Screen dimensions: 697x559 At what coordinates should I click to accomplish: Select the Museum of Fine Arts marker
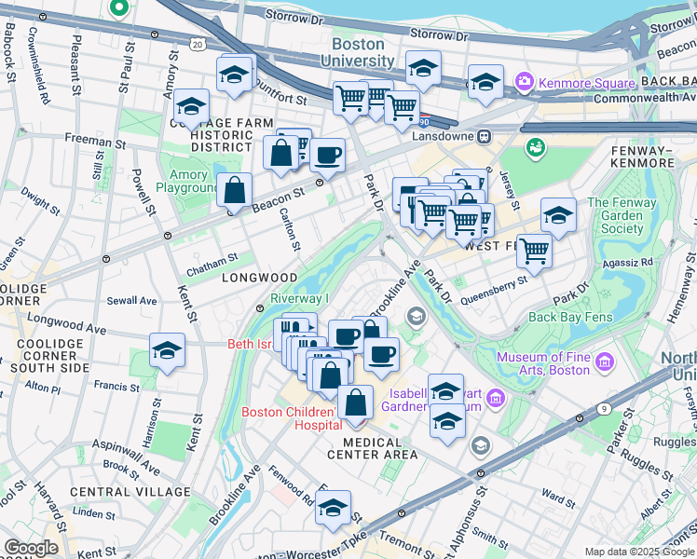coord(607,361)
